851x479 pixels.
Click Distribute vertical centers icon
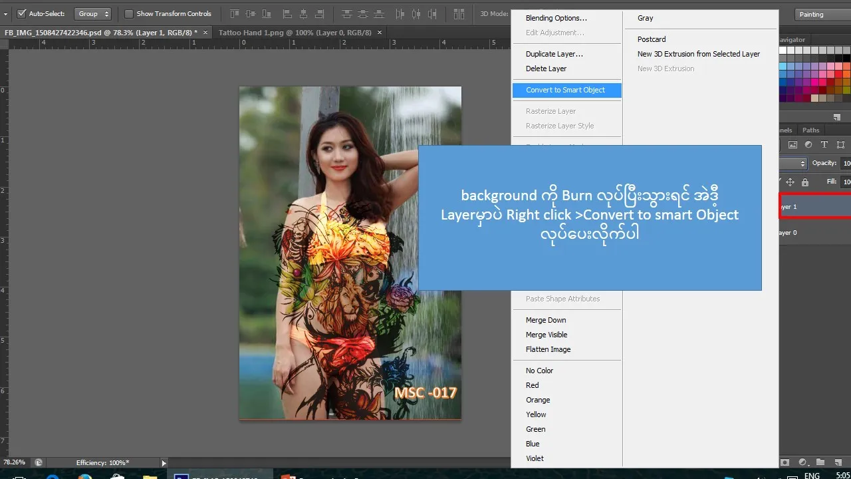[x=364, y=13]
